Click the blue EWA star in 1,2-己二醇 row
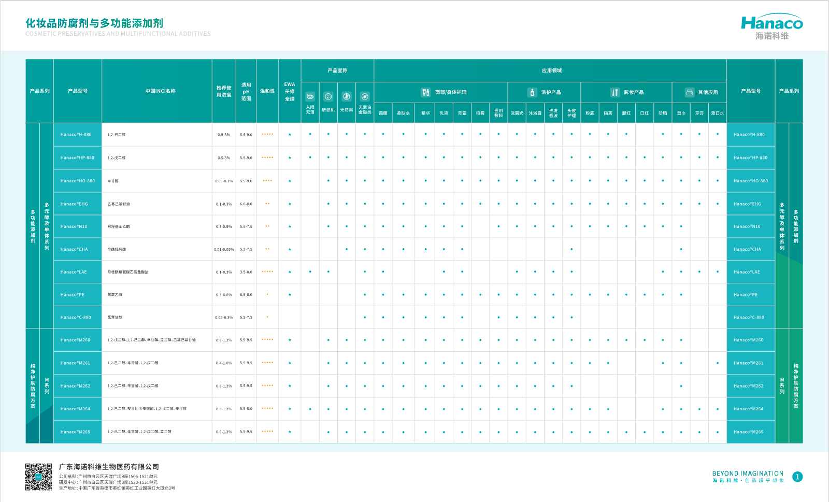The width and height of the screenshot is (829, 502). [x=290, y=134]
